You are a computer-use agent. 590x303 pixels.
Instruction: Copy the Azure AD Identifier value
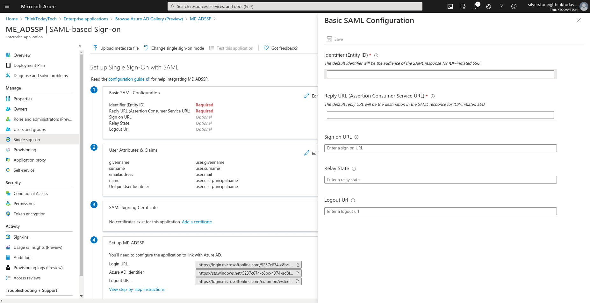point(298,273)
